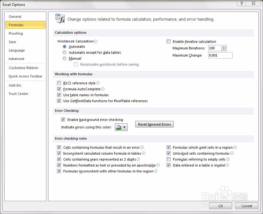
Task: Open Trust Center category
Action: click(x=25, y=94)
